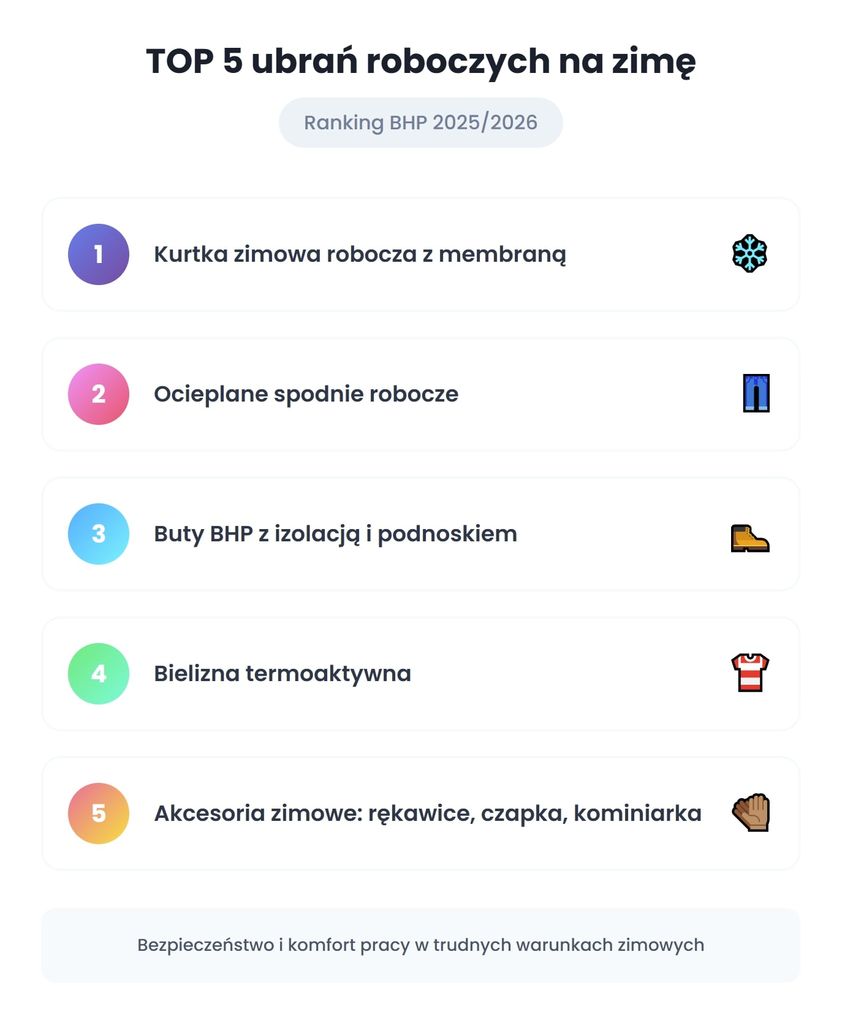This screenshot has width=842, height=1014.
Task: Click the purple number 1 badge
Action: (99, 254)
